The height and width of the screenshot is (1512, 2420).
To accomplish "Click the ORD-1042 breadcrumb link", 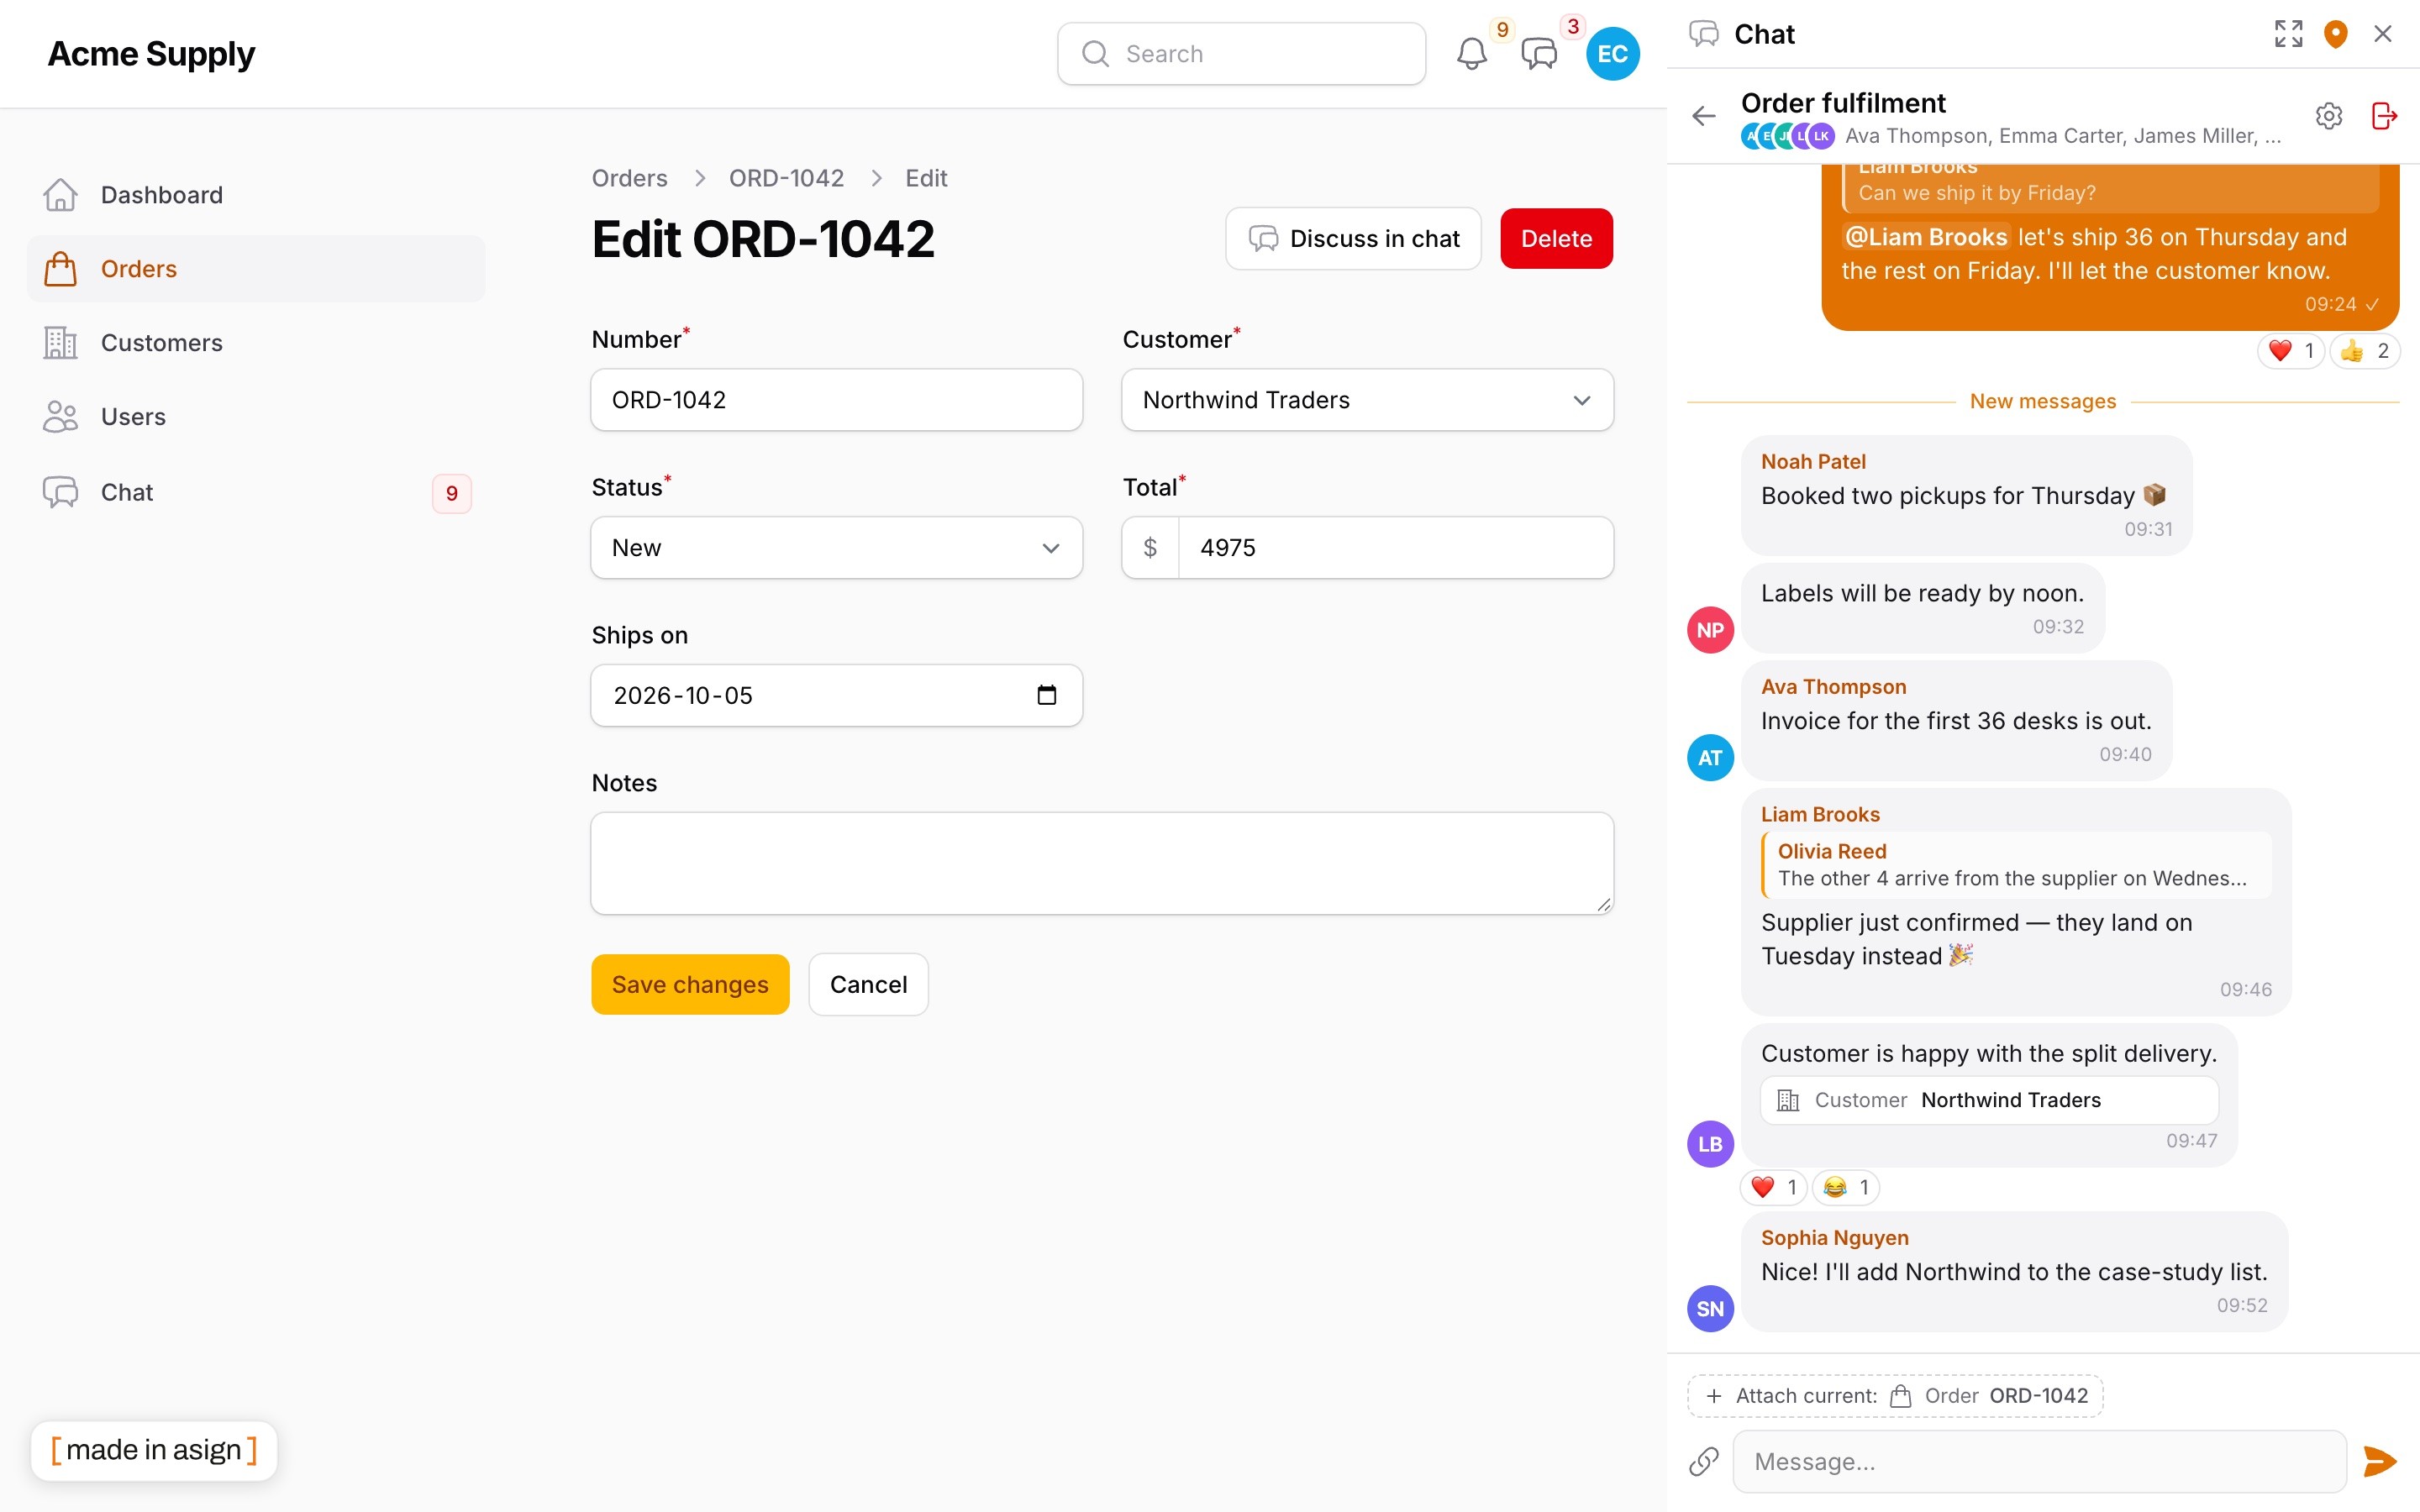I will [x=786, y=178].
